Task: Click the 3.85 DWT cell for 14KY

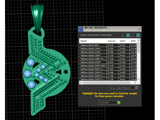Action: tap(124, 52)
